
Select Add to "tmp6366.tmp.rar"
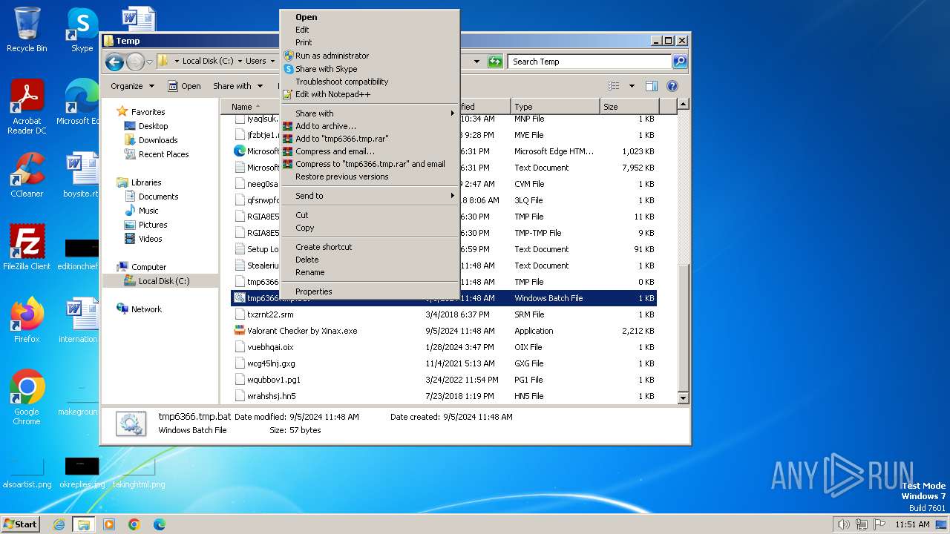tap(370, 139)
